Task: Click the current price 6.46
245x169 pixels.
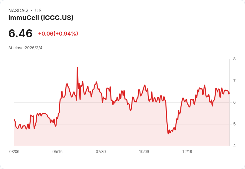Action: (x=20, y=33)
